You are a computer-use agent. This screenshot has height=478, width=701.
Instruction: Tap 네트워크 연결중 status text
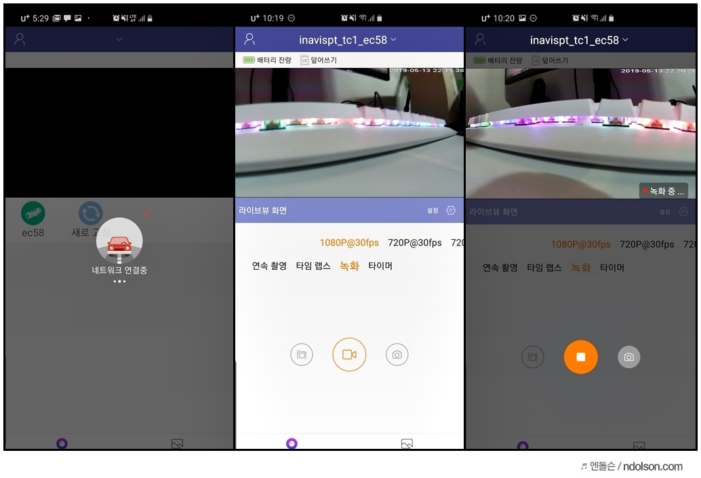click(119, 270)
